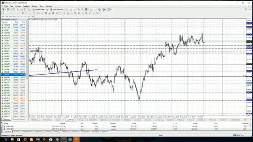The height and width of the screenshot is (142, 253).
Task: Open the Сигналы terminal tab
Action: (75, 132)
